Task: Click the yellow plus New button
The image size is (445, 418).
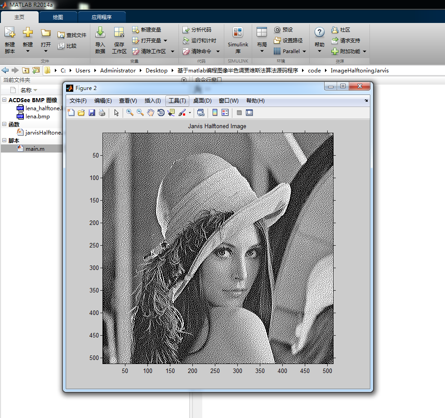Action: [x=28, y=39]
